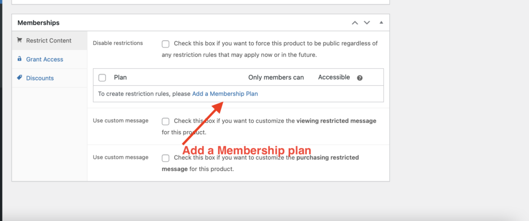Click the cart icon beside Restrict Content
The width and height of the screenshot is (529, 221).
[20, 40]
